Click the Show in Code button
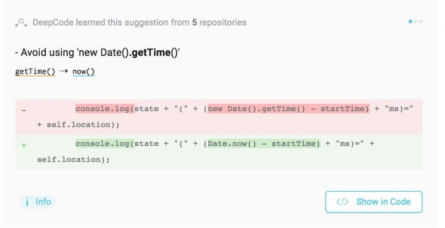The image size is (445, 228). pyautogui.click(x=374, y=202)
